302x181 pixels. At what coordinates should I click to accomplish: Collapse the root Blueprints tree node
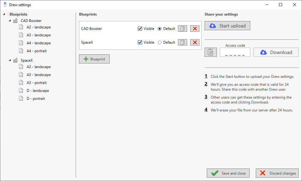point(4,14)
